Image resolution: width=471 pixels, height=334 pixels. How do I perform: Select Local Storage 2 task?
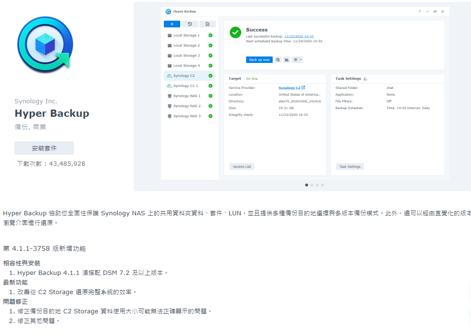(189, 46)
